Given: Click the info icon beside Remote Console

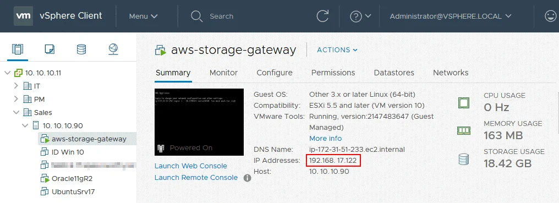Looking at the screenshot, I should coord(248,178).
